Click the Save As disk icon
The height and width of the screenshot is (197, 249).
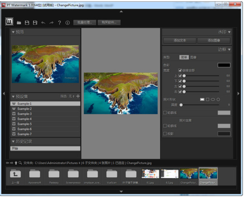click(35, 23)
